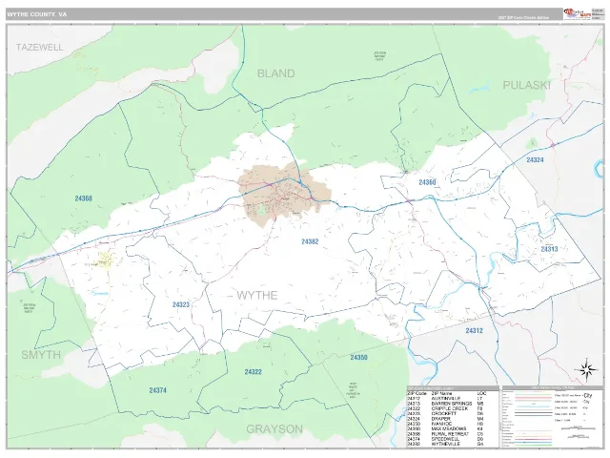Screen dimensions: 610x458
Task: Click the yellow Rural Retreat town area
Action: (x=106, y=260)
